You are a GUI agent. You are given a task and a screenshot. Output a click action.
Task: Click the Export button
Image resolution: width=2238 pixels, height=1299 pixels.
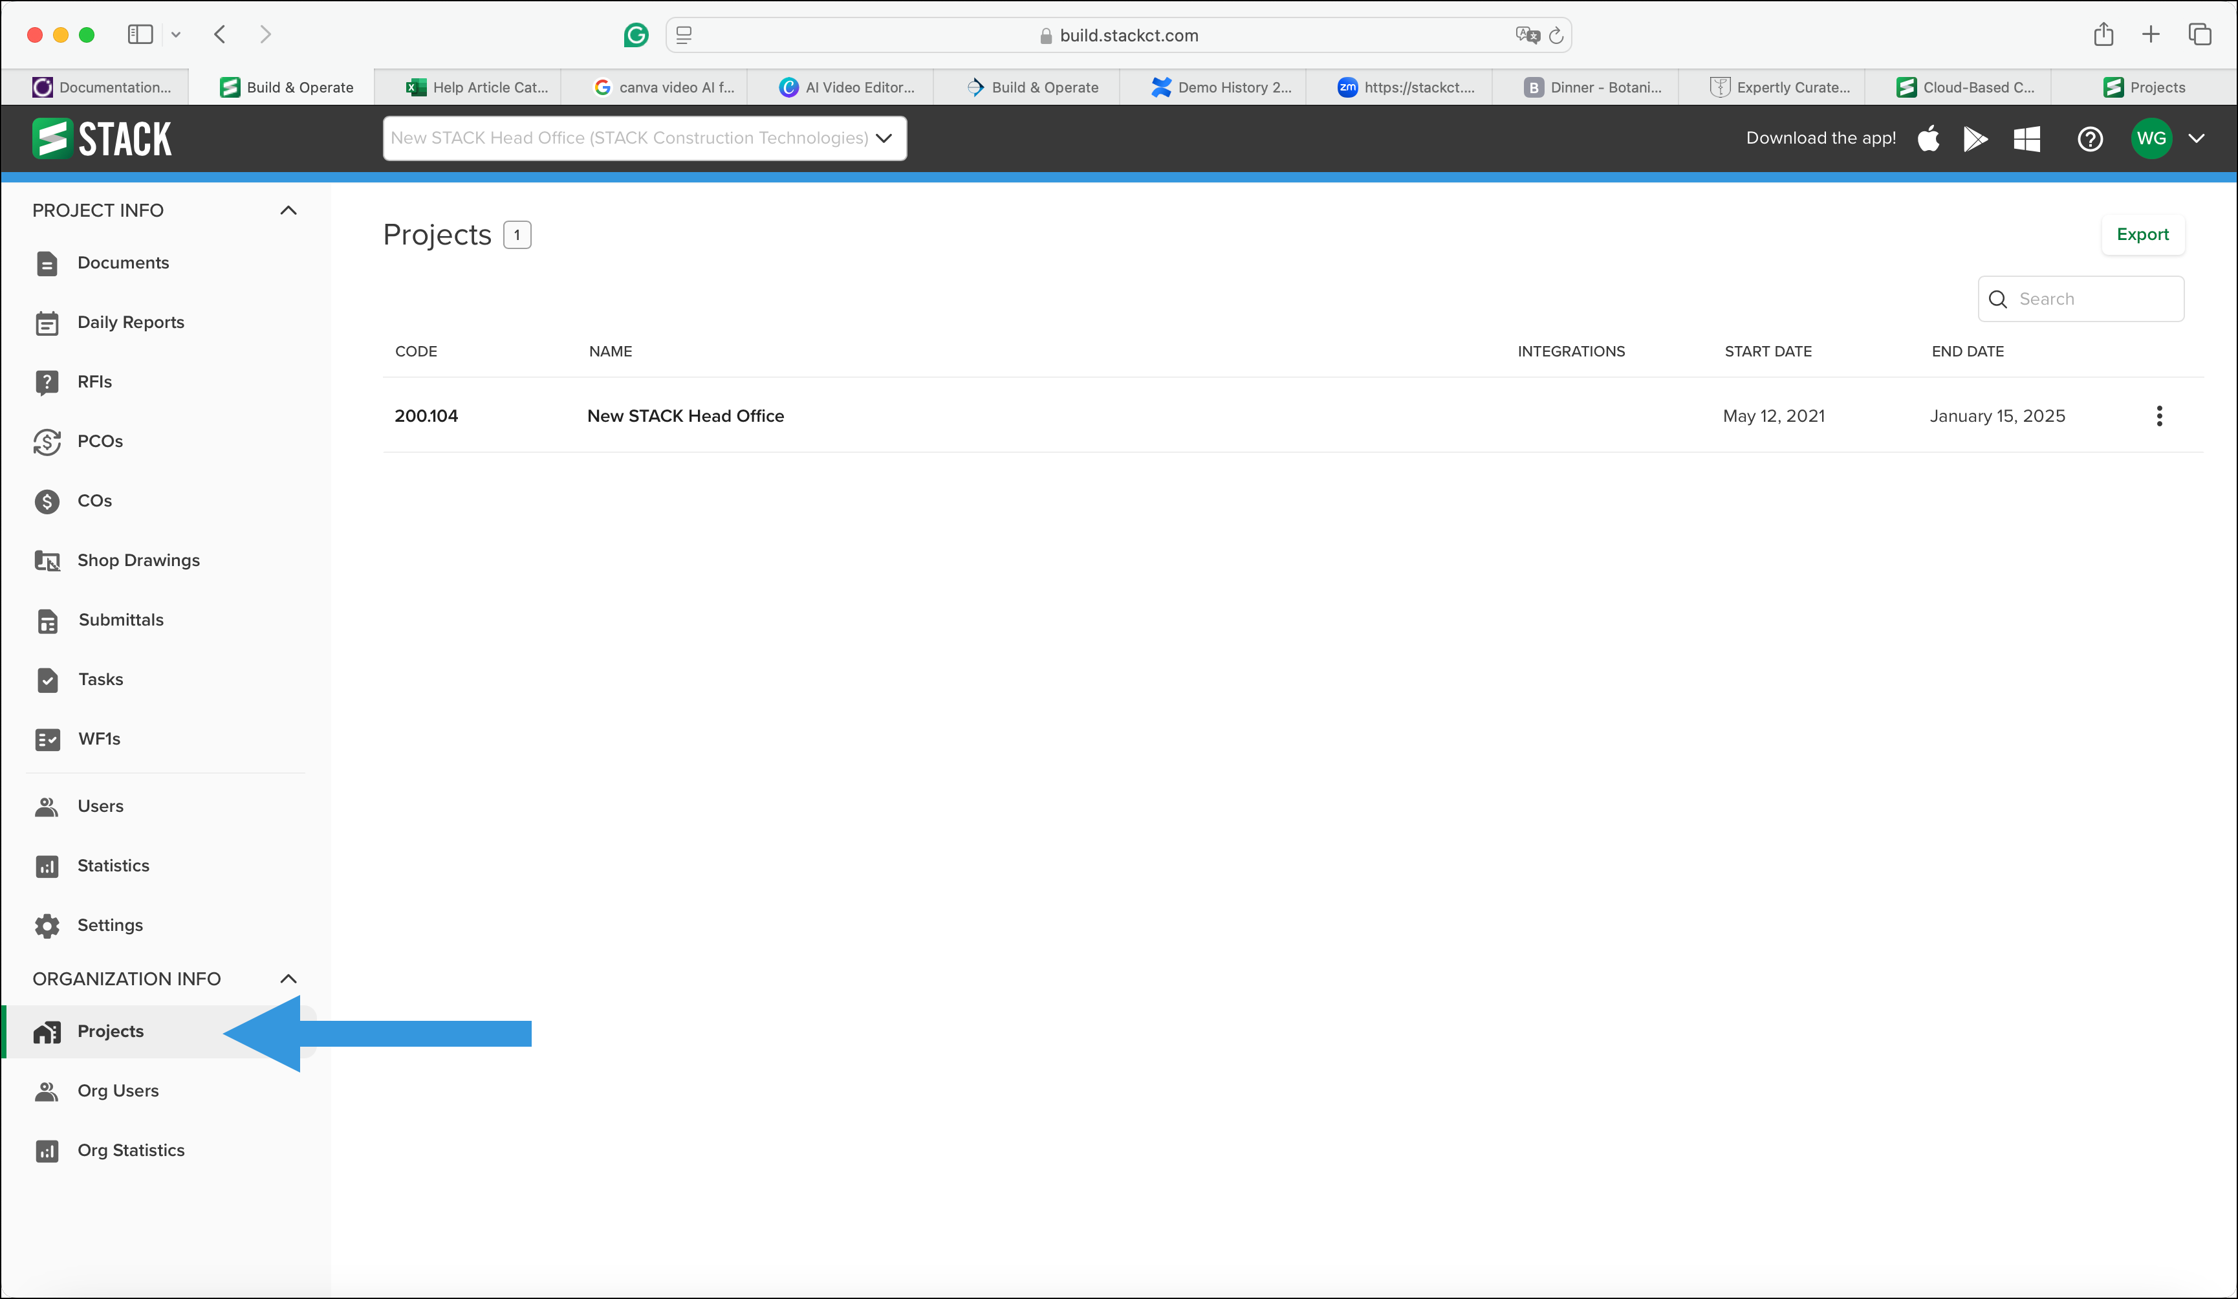point(2142,235)
